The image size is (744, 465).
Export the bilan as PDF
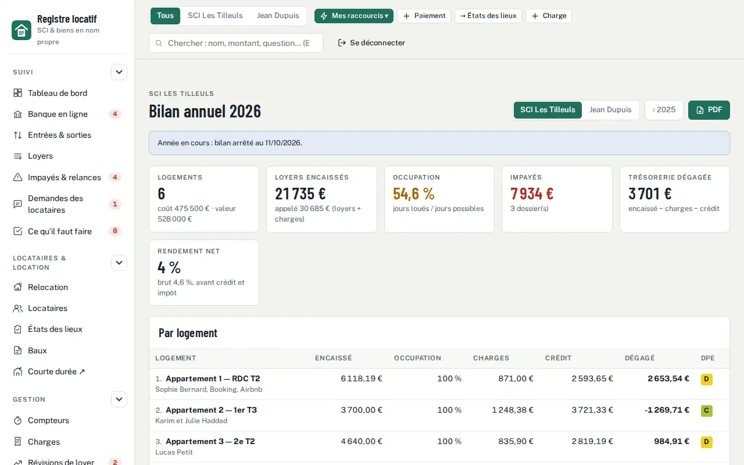(709, 110)
